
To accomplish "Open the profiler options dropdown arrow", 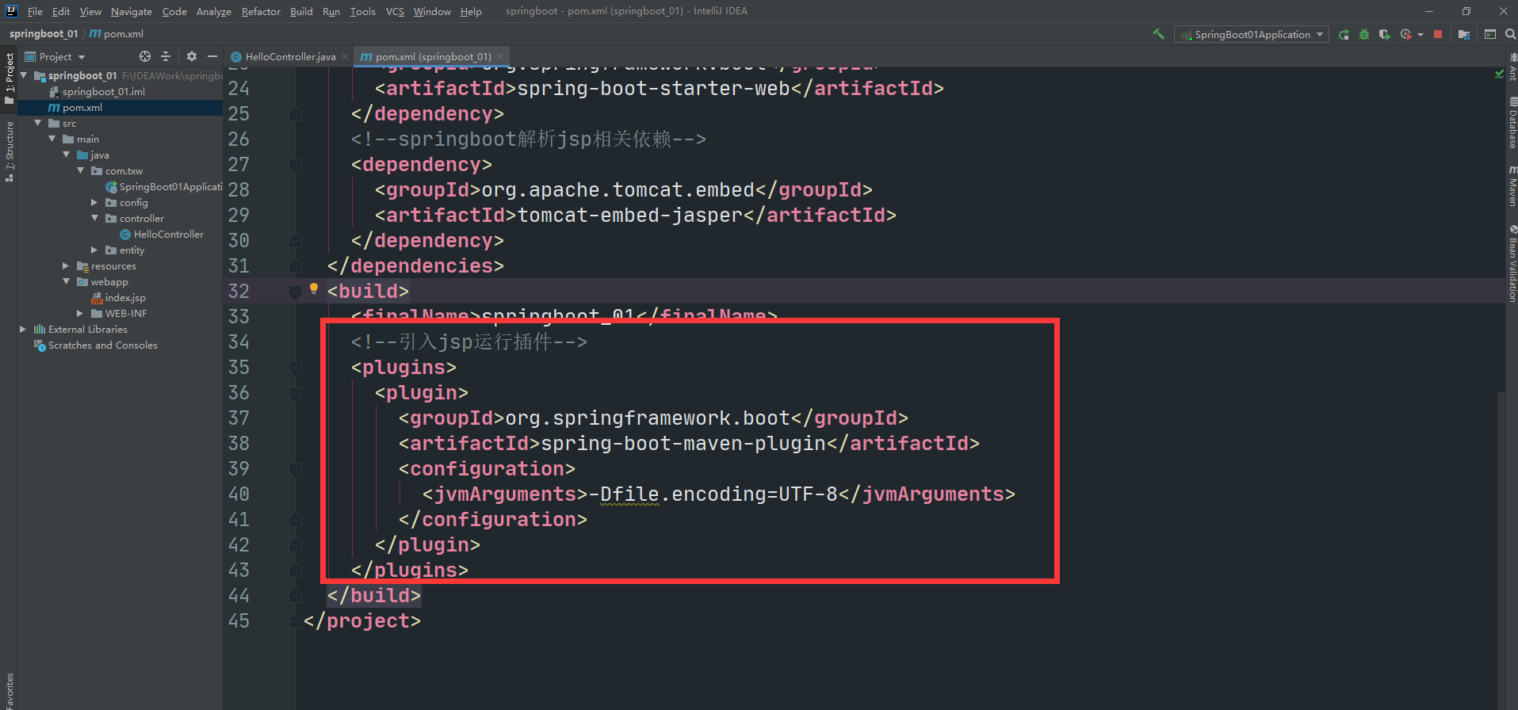I will pyautogui.click(x=1420, y=34).
